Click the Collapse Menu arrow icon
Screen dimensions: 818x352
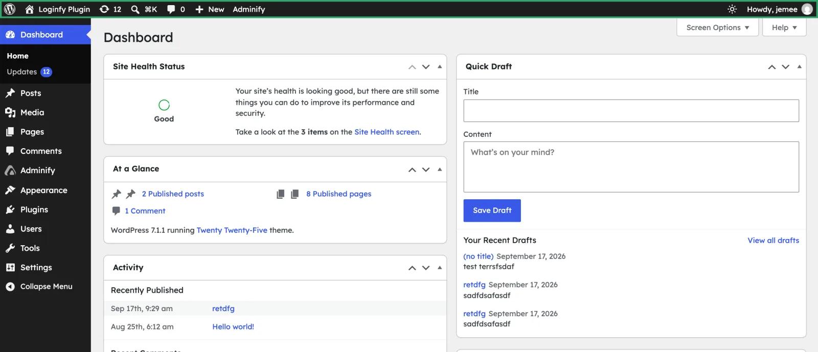(10, 287)
